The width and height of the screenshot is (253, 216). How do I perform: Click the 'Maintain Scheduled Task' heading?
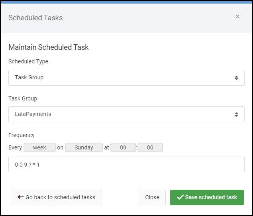click(48, 47)
